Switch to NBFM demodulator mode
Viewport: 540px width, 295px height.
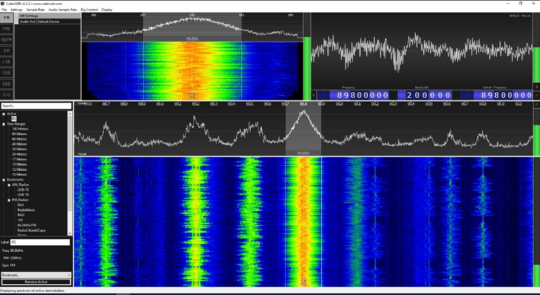pos(6,39)
